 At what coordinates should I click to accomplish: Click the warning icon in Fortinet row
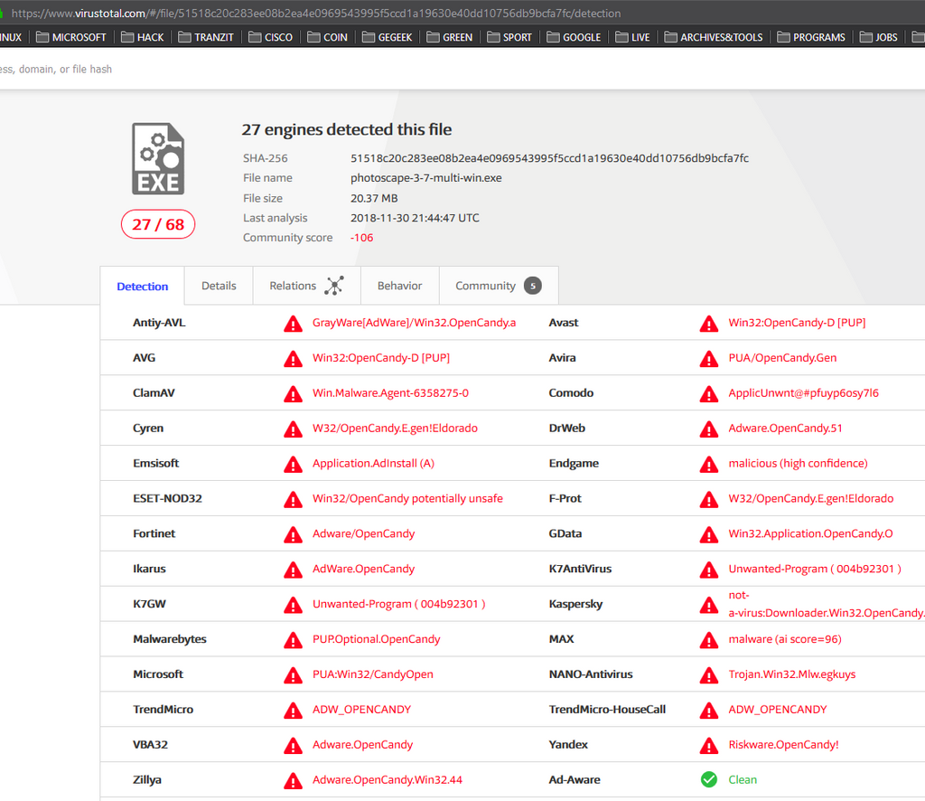tap(293, 534)
